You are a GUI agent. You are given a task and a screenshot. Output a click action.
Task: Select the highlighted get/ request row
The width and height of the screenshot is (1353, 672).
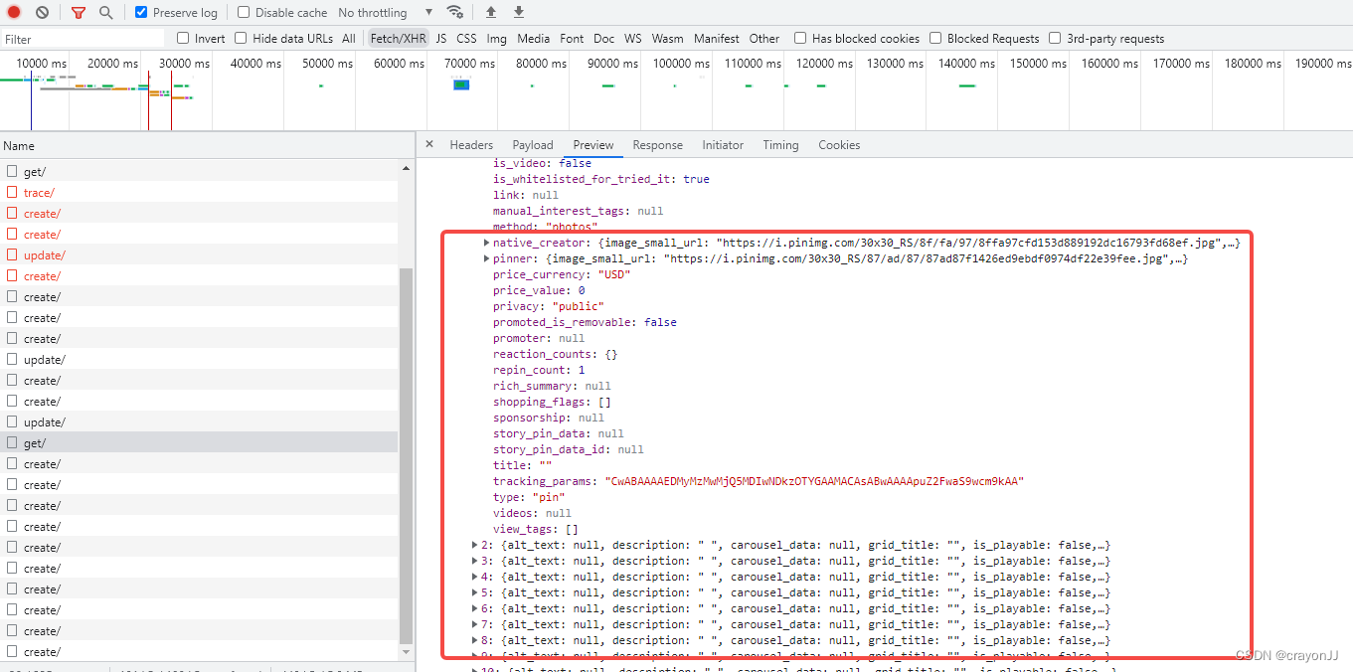[x=199, y=443]
